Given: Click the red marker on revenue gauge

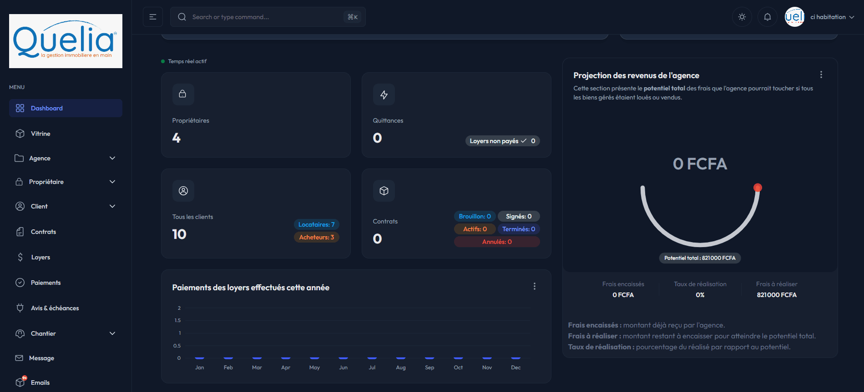Looking at the screenshot, I should (x=758, y=187).
